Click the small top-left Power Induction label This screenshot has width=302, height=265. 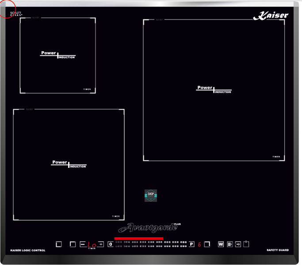click(x=58, y=55)
